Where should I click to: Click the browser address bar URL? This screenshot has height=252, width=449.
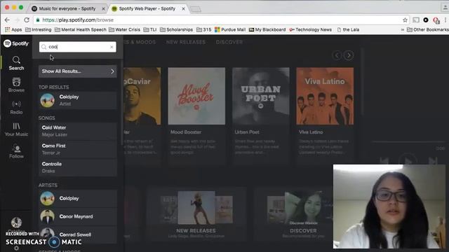click(x=78, y=20)
